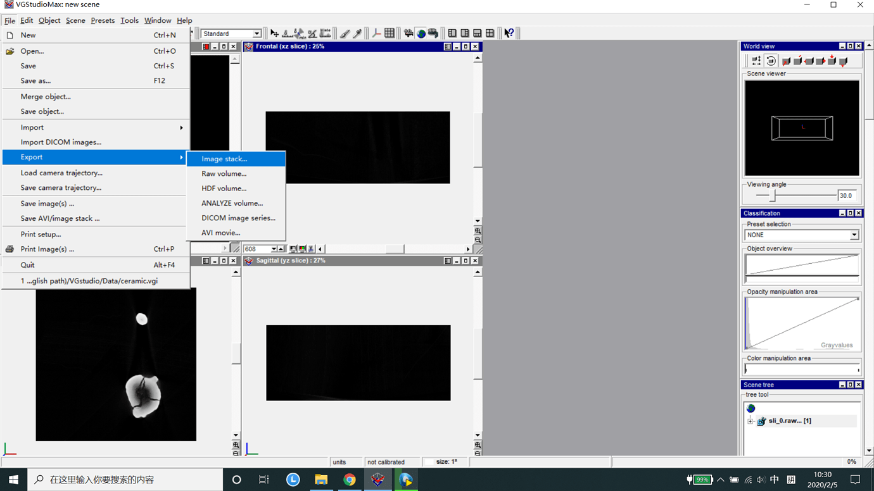Expand the sli_0.raw scene tree node
Image resolution: width=874 pixels, height=491 pixels.
pos(750,421)
